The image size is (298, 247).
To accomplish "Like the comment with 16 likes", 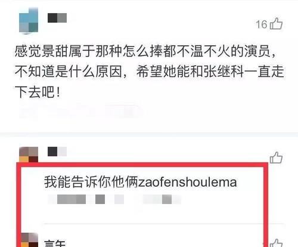I will click(x=276, y=24).
